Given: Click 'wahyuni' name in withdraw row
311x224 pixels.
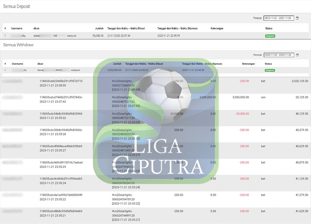Looking at the screenshot, I should [x=75, y=70].
